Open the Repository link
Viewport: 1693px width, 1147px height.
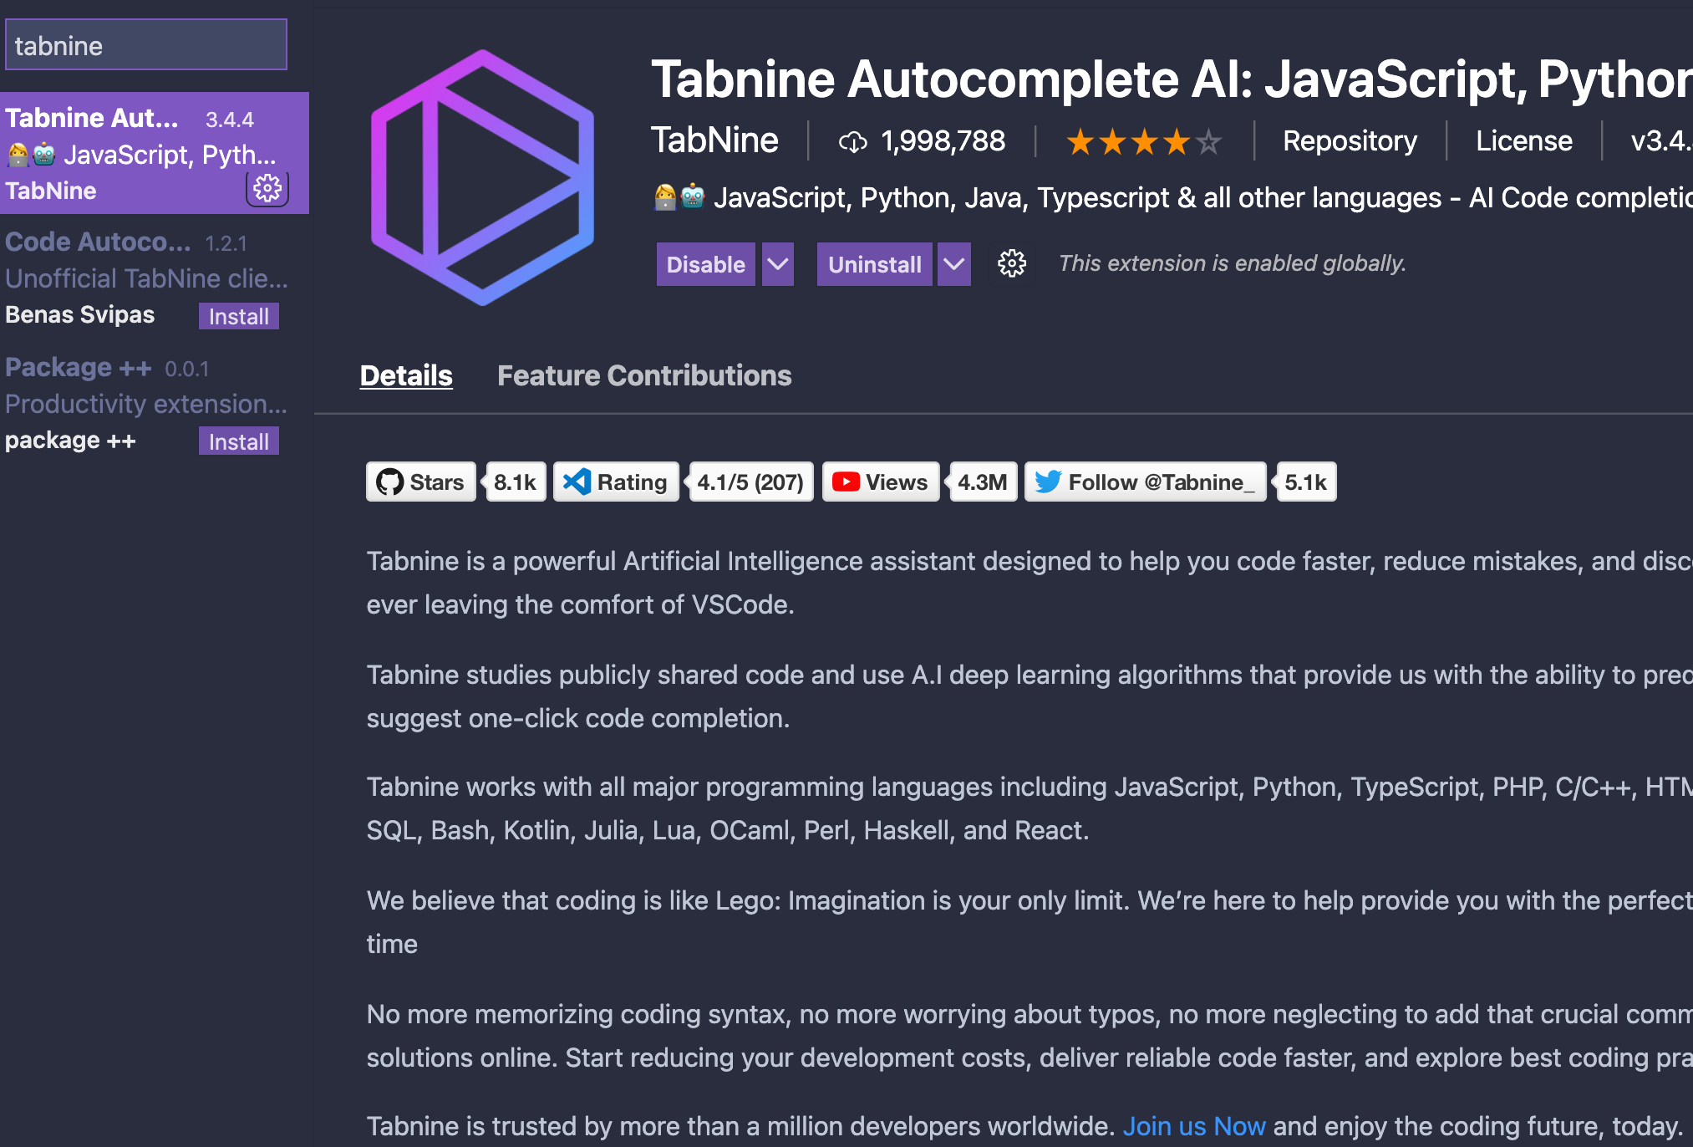pyautogui.click(x=1350, y=141)
